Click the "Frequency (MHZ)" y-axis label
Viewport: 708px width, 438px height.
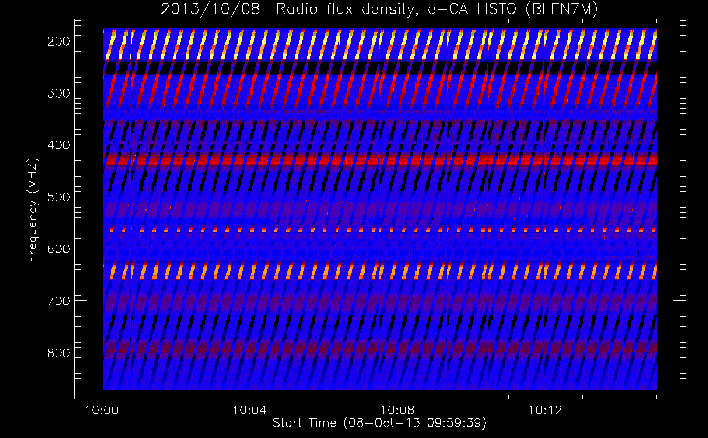[32, 210]
